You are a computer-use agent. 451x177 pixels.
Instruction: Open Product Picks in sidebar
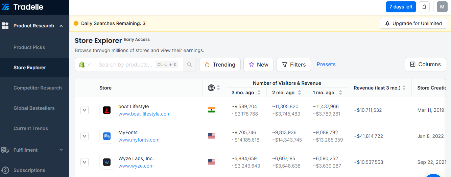click(x=29, y=47)
